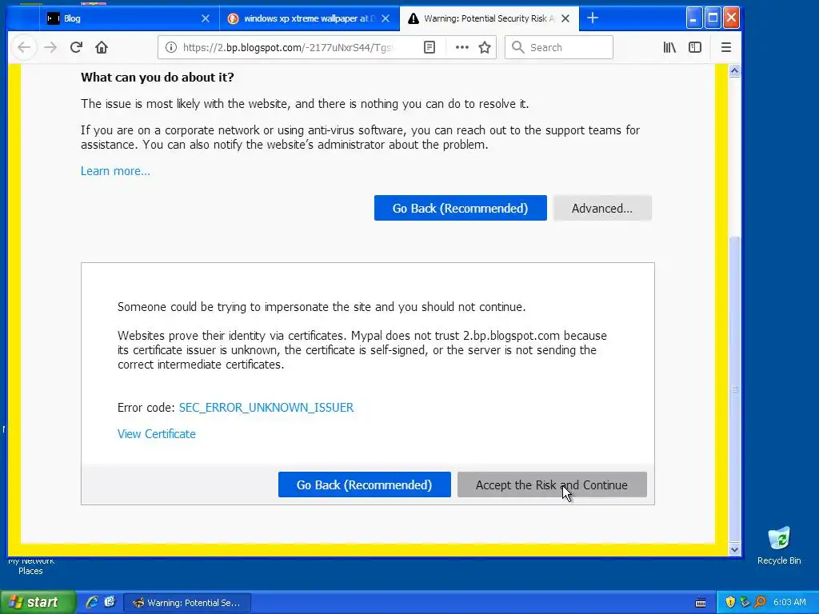
Task: Close the Blog tab
Action: tap(206, 18)
